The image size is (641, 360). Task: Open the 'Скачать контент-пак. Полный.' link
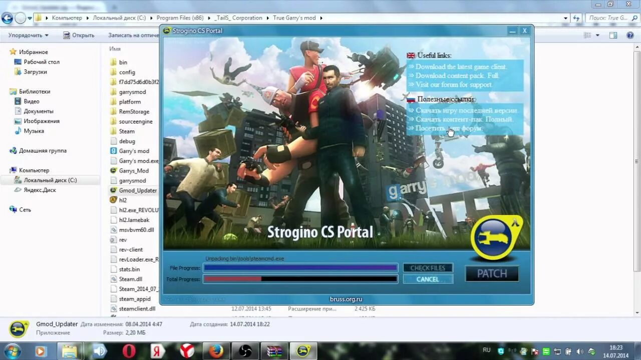(464, 119)
